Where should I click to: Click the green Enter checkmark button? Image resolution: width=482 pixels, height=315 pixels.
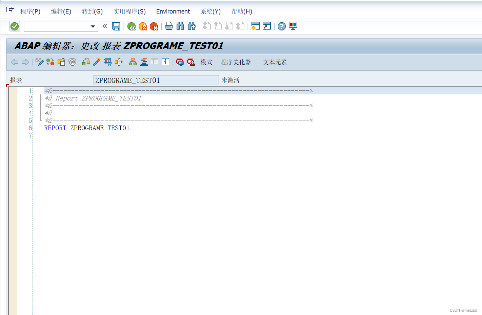[15, 26]
